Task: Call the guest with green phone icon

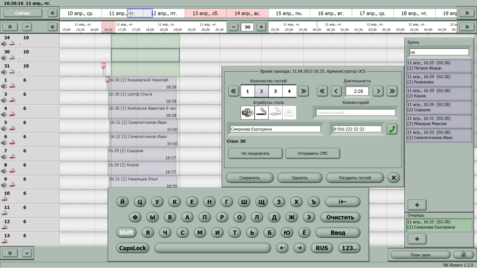Action: 392,129
